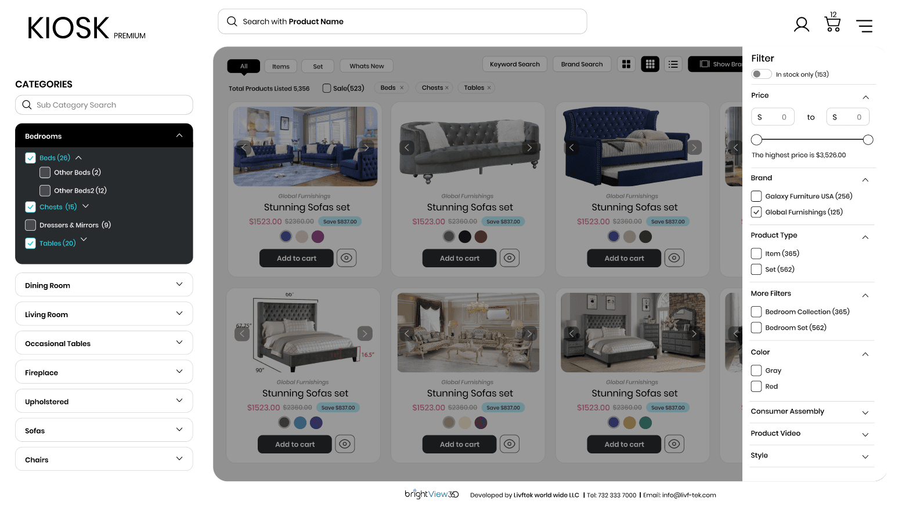Image resolution: width=902 pixels, height=505 pixels.
Task: Uncheck the Chests category checkbox
Action: click(31, 207)
